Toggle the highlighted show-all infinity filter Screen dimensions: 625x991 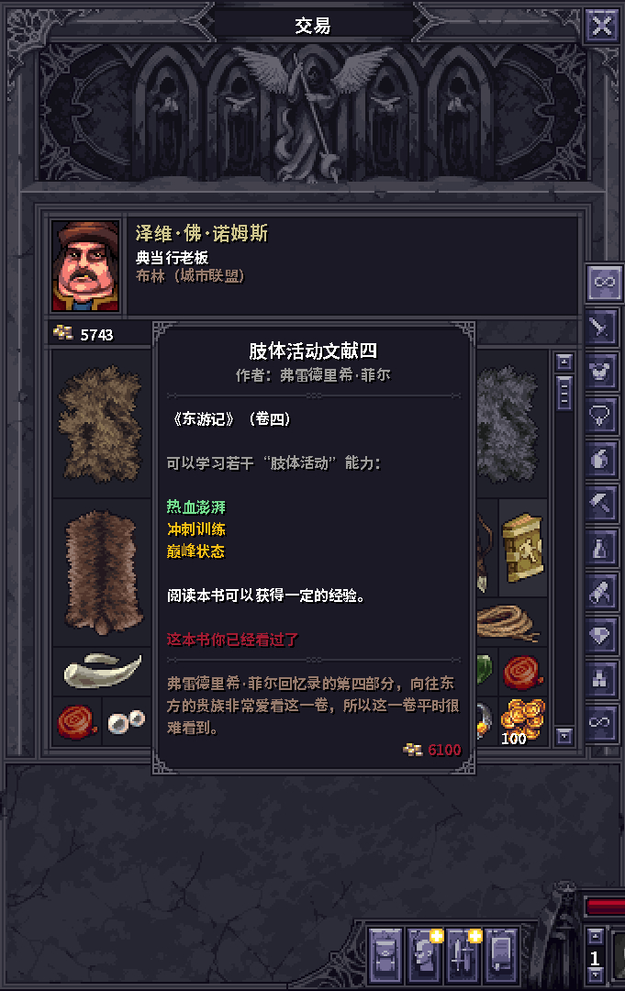tap(605, 282)
